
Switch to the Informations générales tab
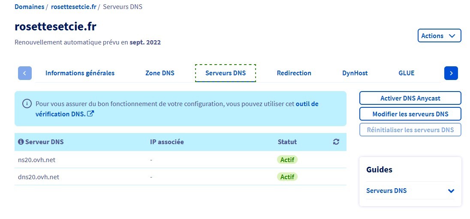pos(80,73)
